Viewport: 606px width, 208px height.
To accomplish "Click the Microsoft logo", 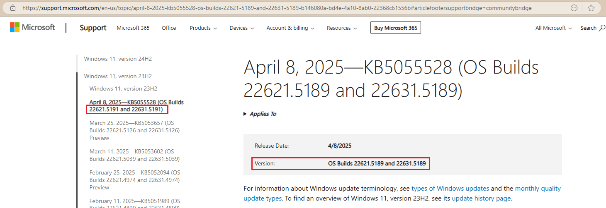I will [32, 27].
